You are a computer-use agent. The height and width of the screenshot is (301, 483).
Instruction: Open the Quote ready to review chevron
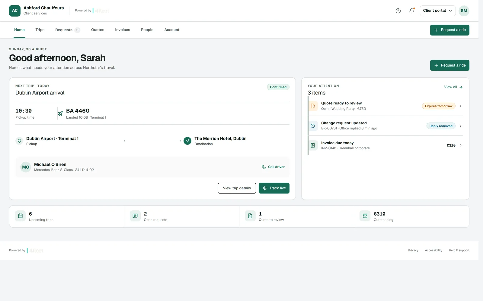[x=461, y=106]
